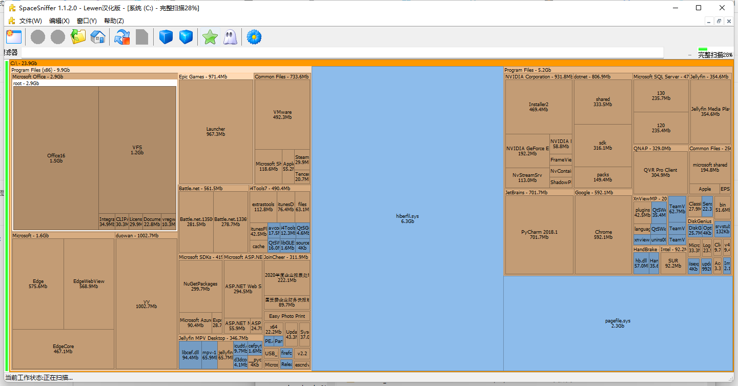Go up a level with folder arrow icon
The width and height of the screenshot is (738, 386).
coord(78,37)
